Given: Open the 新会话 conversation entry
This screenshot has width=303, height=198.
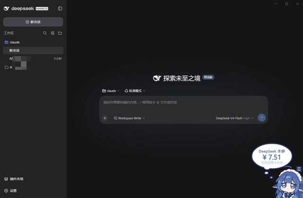Looking at the screenshot, I should click(x=33, y=50).
